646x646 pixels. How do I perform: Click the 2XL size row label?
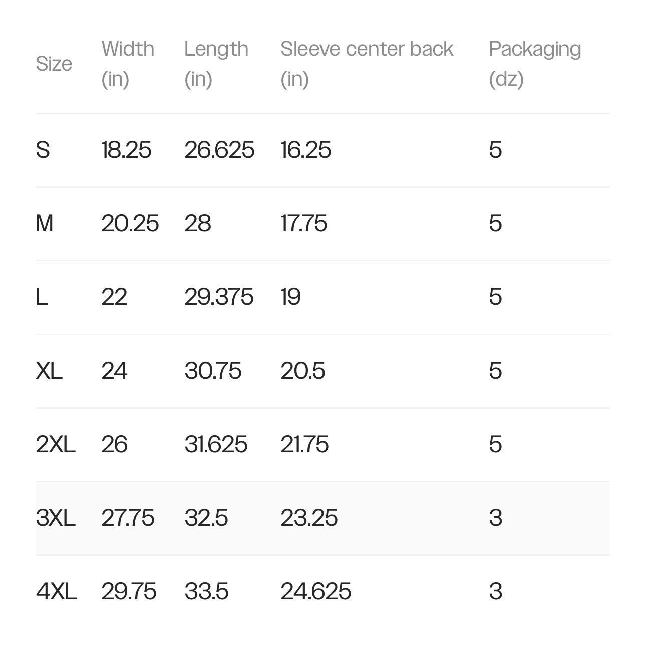[56, 444]
